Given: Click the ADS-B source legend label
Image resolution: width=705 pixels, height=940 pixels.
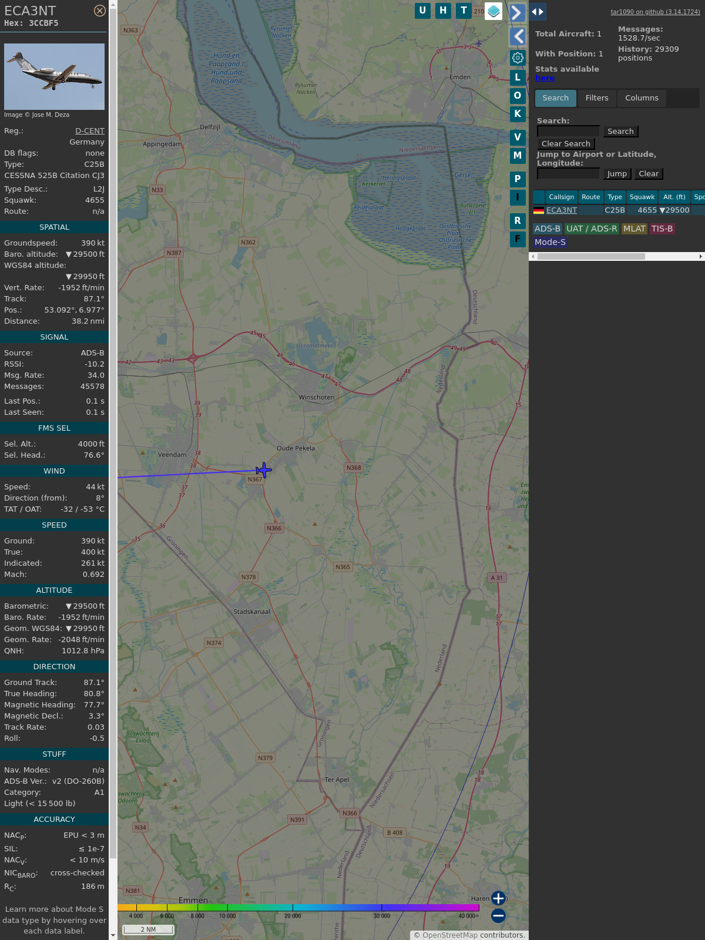Looking at the screenshot, I should 548,229.
